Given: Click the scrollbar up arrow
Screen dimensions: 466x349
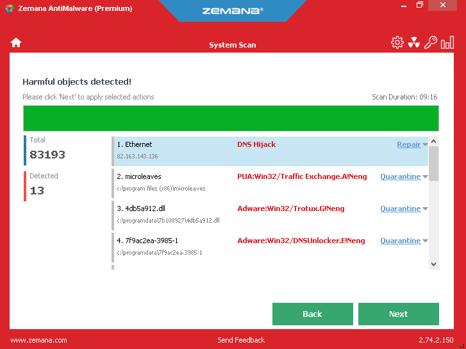Looking at the screenshot, I should coord(433,141).
